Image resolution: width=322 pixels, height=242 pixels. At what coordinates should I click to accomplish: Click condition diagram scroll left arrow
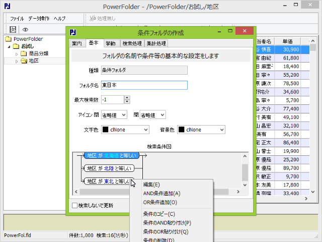tap(76, 192)
